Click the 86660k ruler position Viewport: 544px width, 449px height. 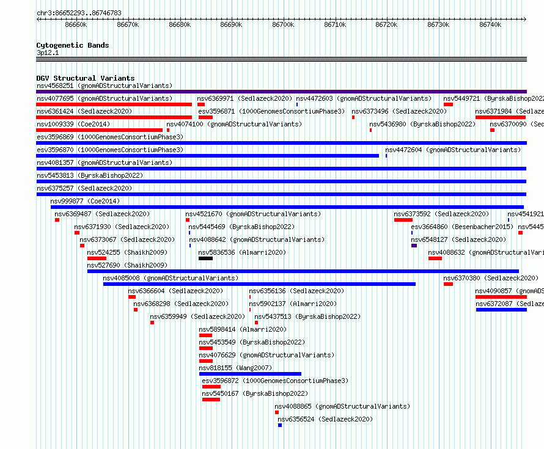[x=76, y=24]
